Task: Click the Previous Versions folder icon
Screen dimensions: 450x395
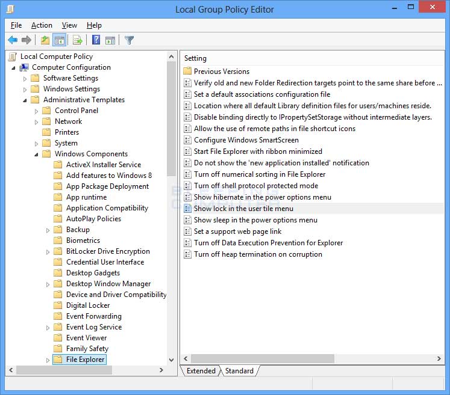Action: [187, 71]
